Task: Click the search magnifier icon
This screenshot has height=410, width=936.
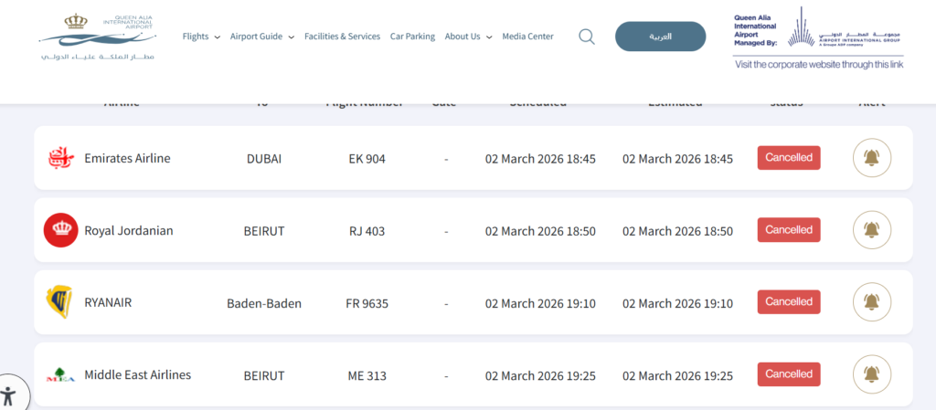Action: [x=587, y=37]
